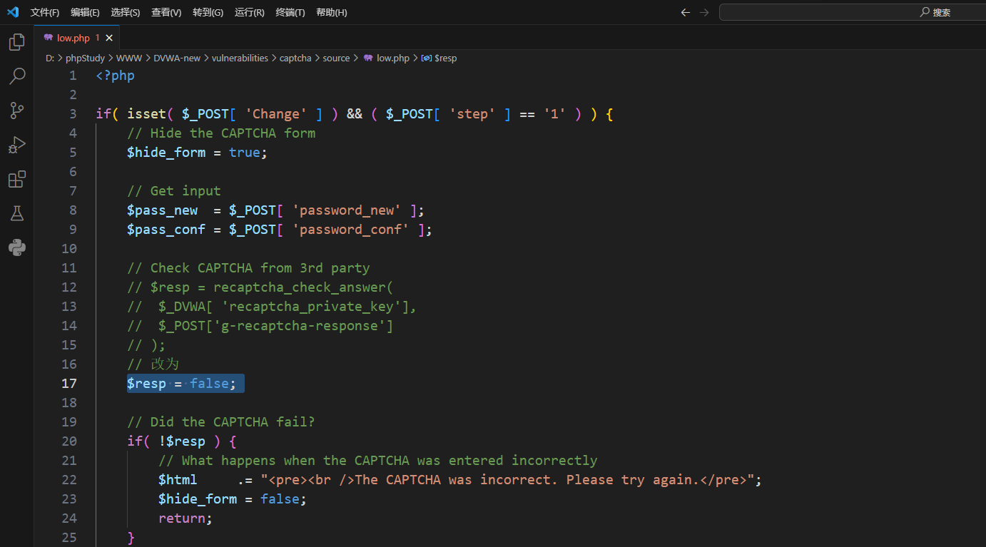Click comment '// Hide the CAPTCHA form'

(221, 133)
